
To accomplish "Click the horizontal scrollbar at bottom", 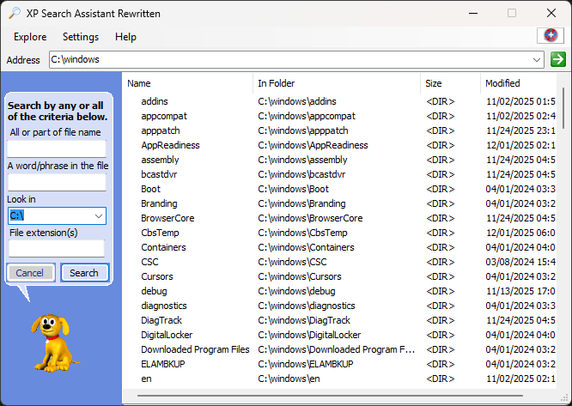I will pos(330,396).
